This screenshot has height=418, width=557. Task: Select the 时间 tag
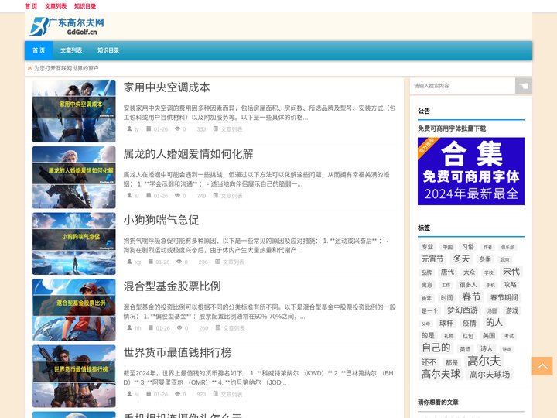click(446, 298)
